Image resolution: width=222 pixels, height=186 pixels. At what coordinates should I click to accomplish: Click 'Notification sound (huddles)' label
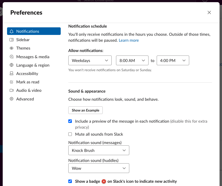pyautogui.click(x=93, y=160)
